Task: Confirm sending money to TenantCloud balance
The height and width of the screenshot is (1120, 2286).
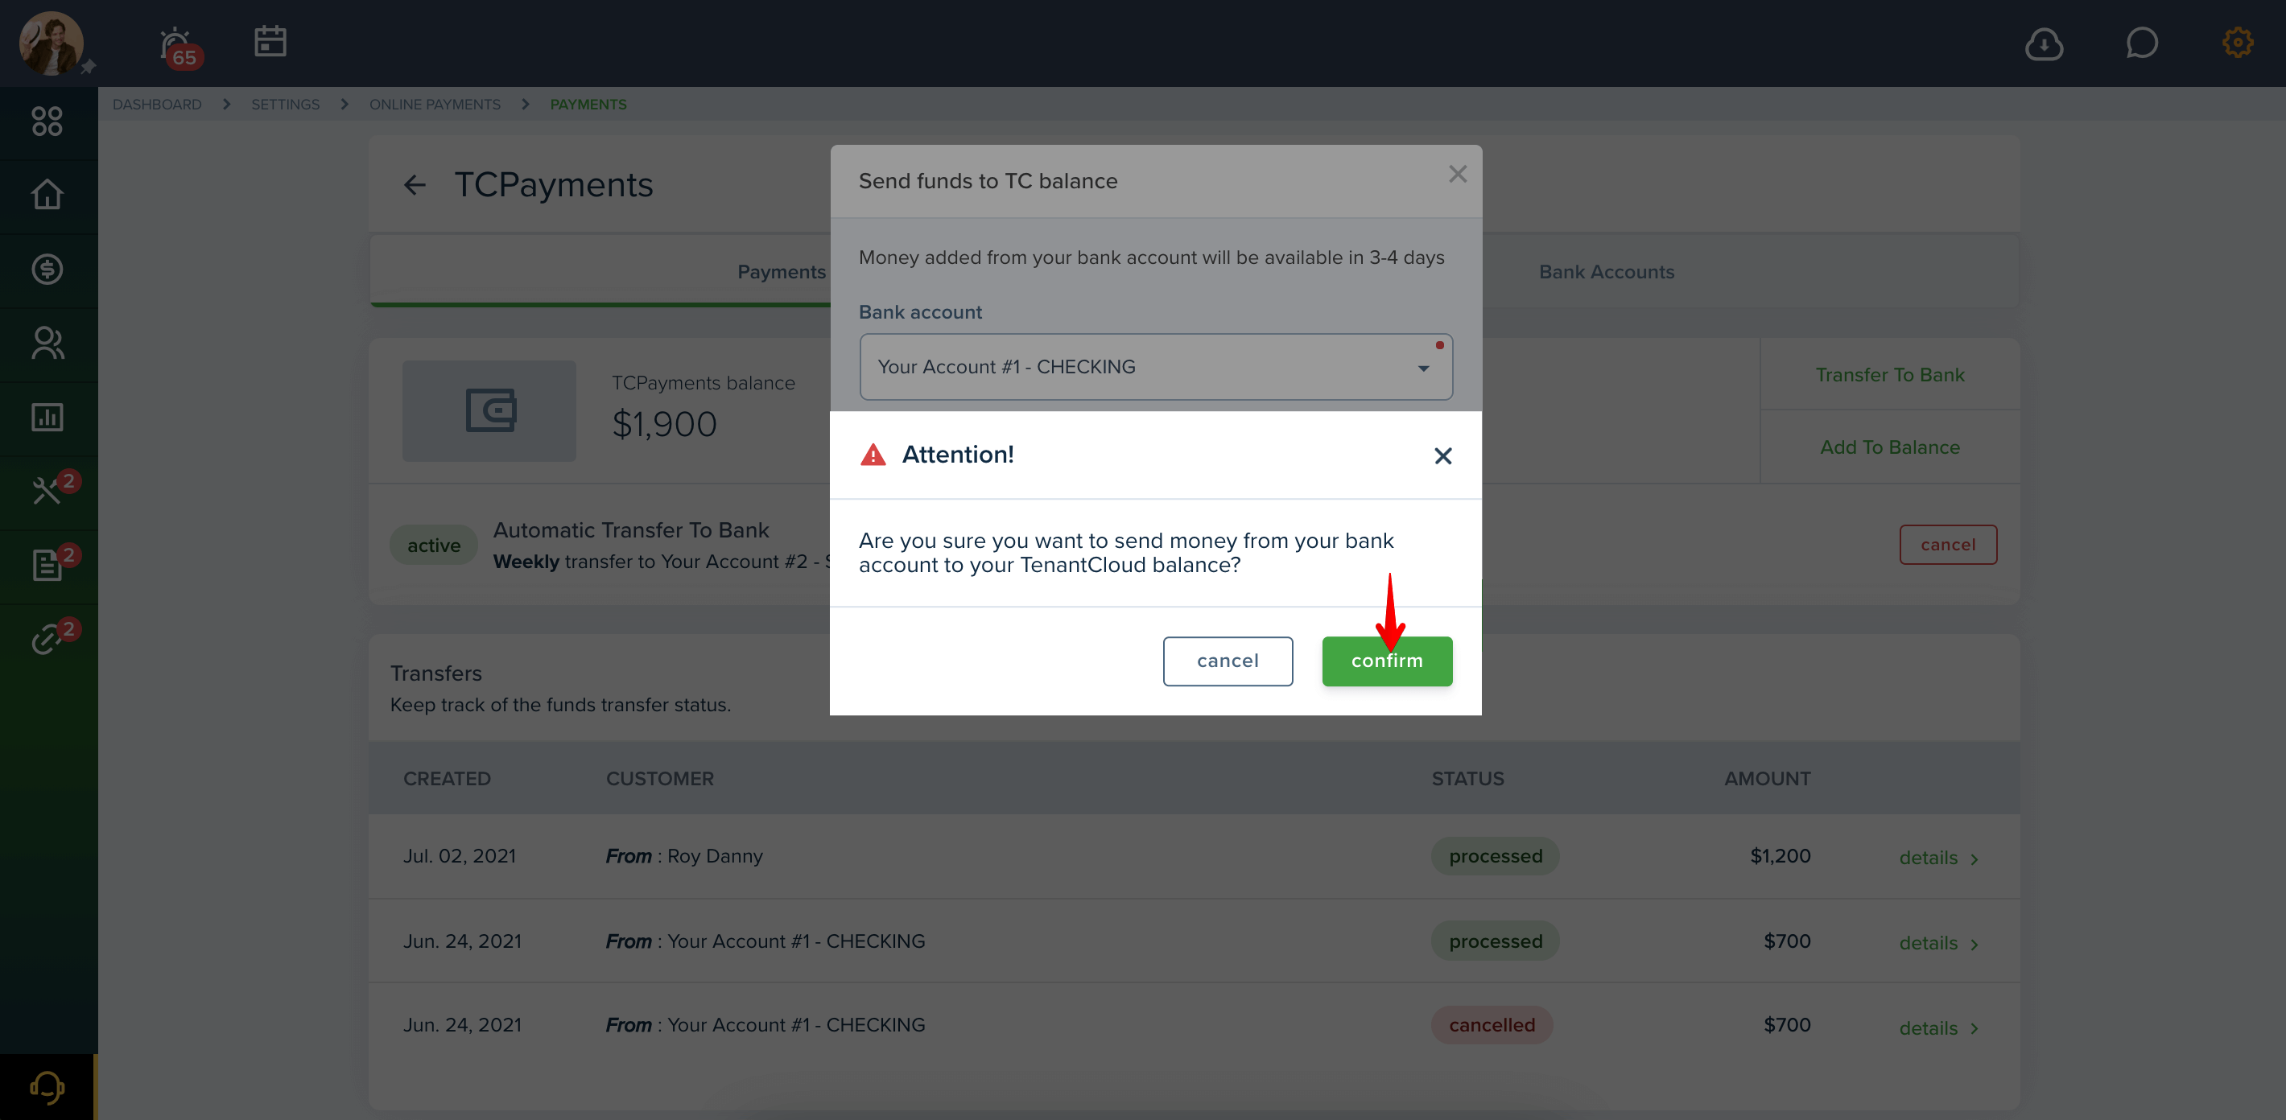Action: tap(1386, 661)
